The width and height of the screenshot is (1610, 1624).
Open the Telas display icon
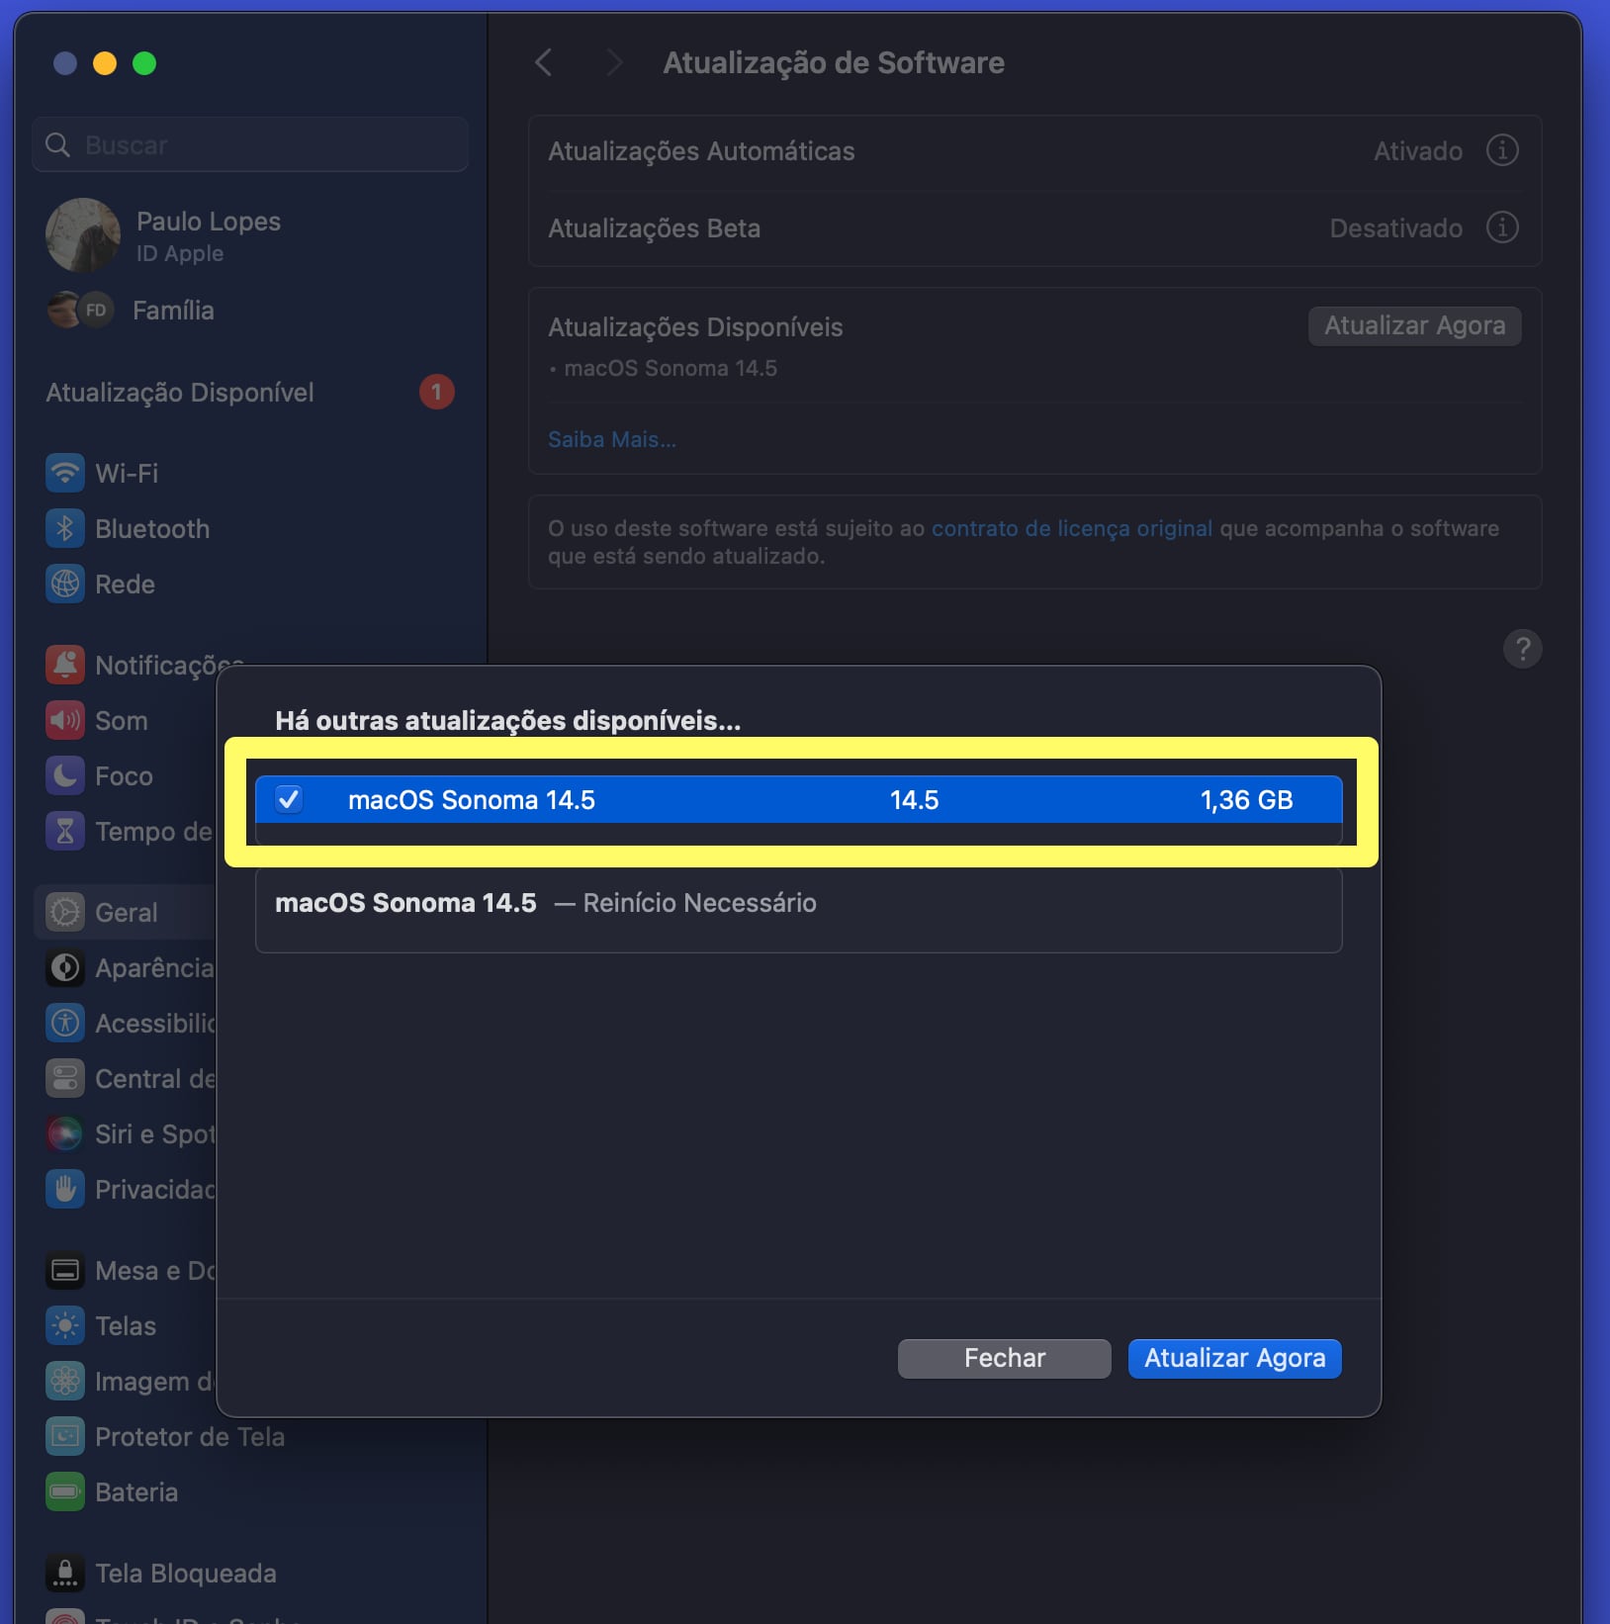pyautogui.click(x=65, y=1325)
